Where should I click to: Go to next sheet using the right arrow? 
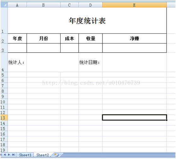point(9,155)
